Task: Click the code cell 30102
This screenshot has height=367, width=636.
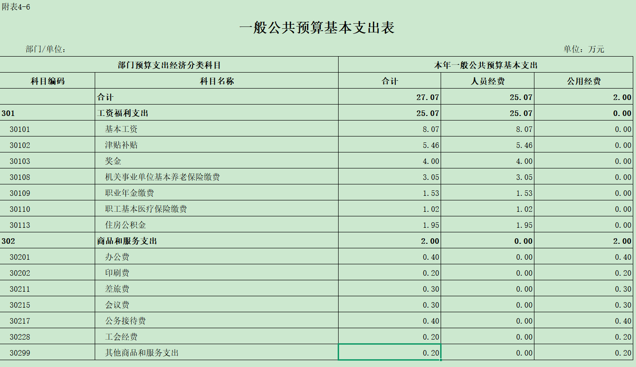Action: [48, 145]
